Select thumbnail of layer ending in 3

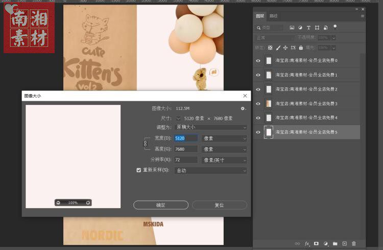pyautogui.click(x=269, y=103)
